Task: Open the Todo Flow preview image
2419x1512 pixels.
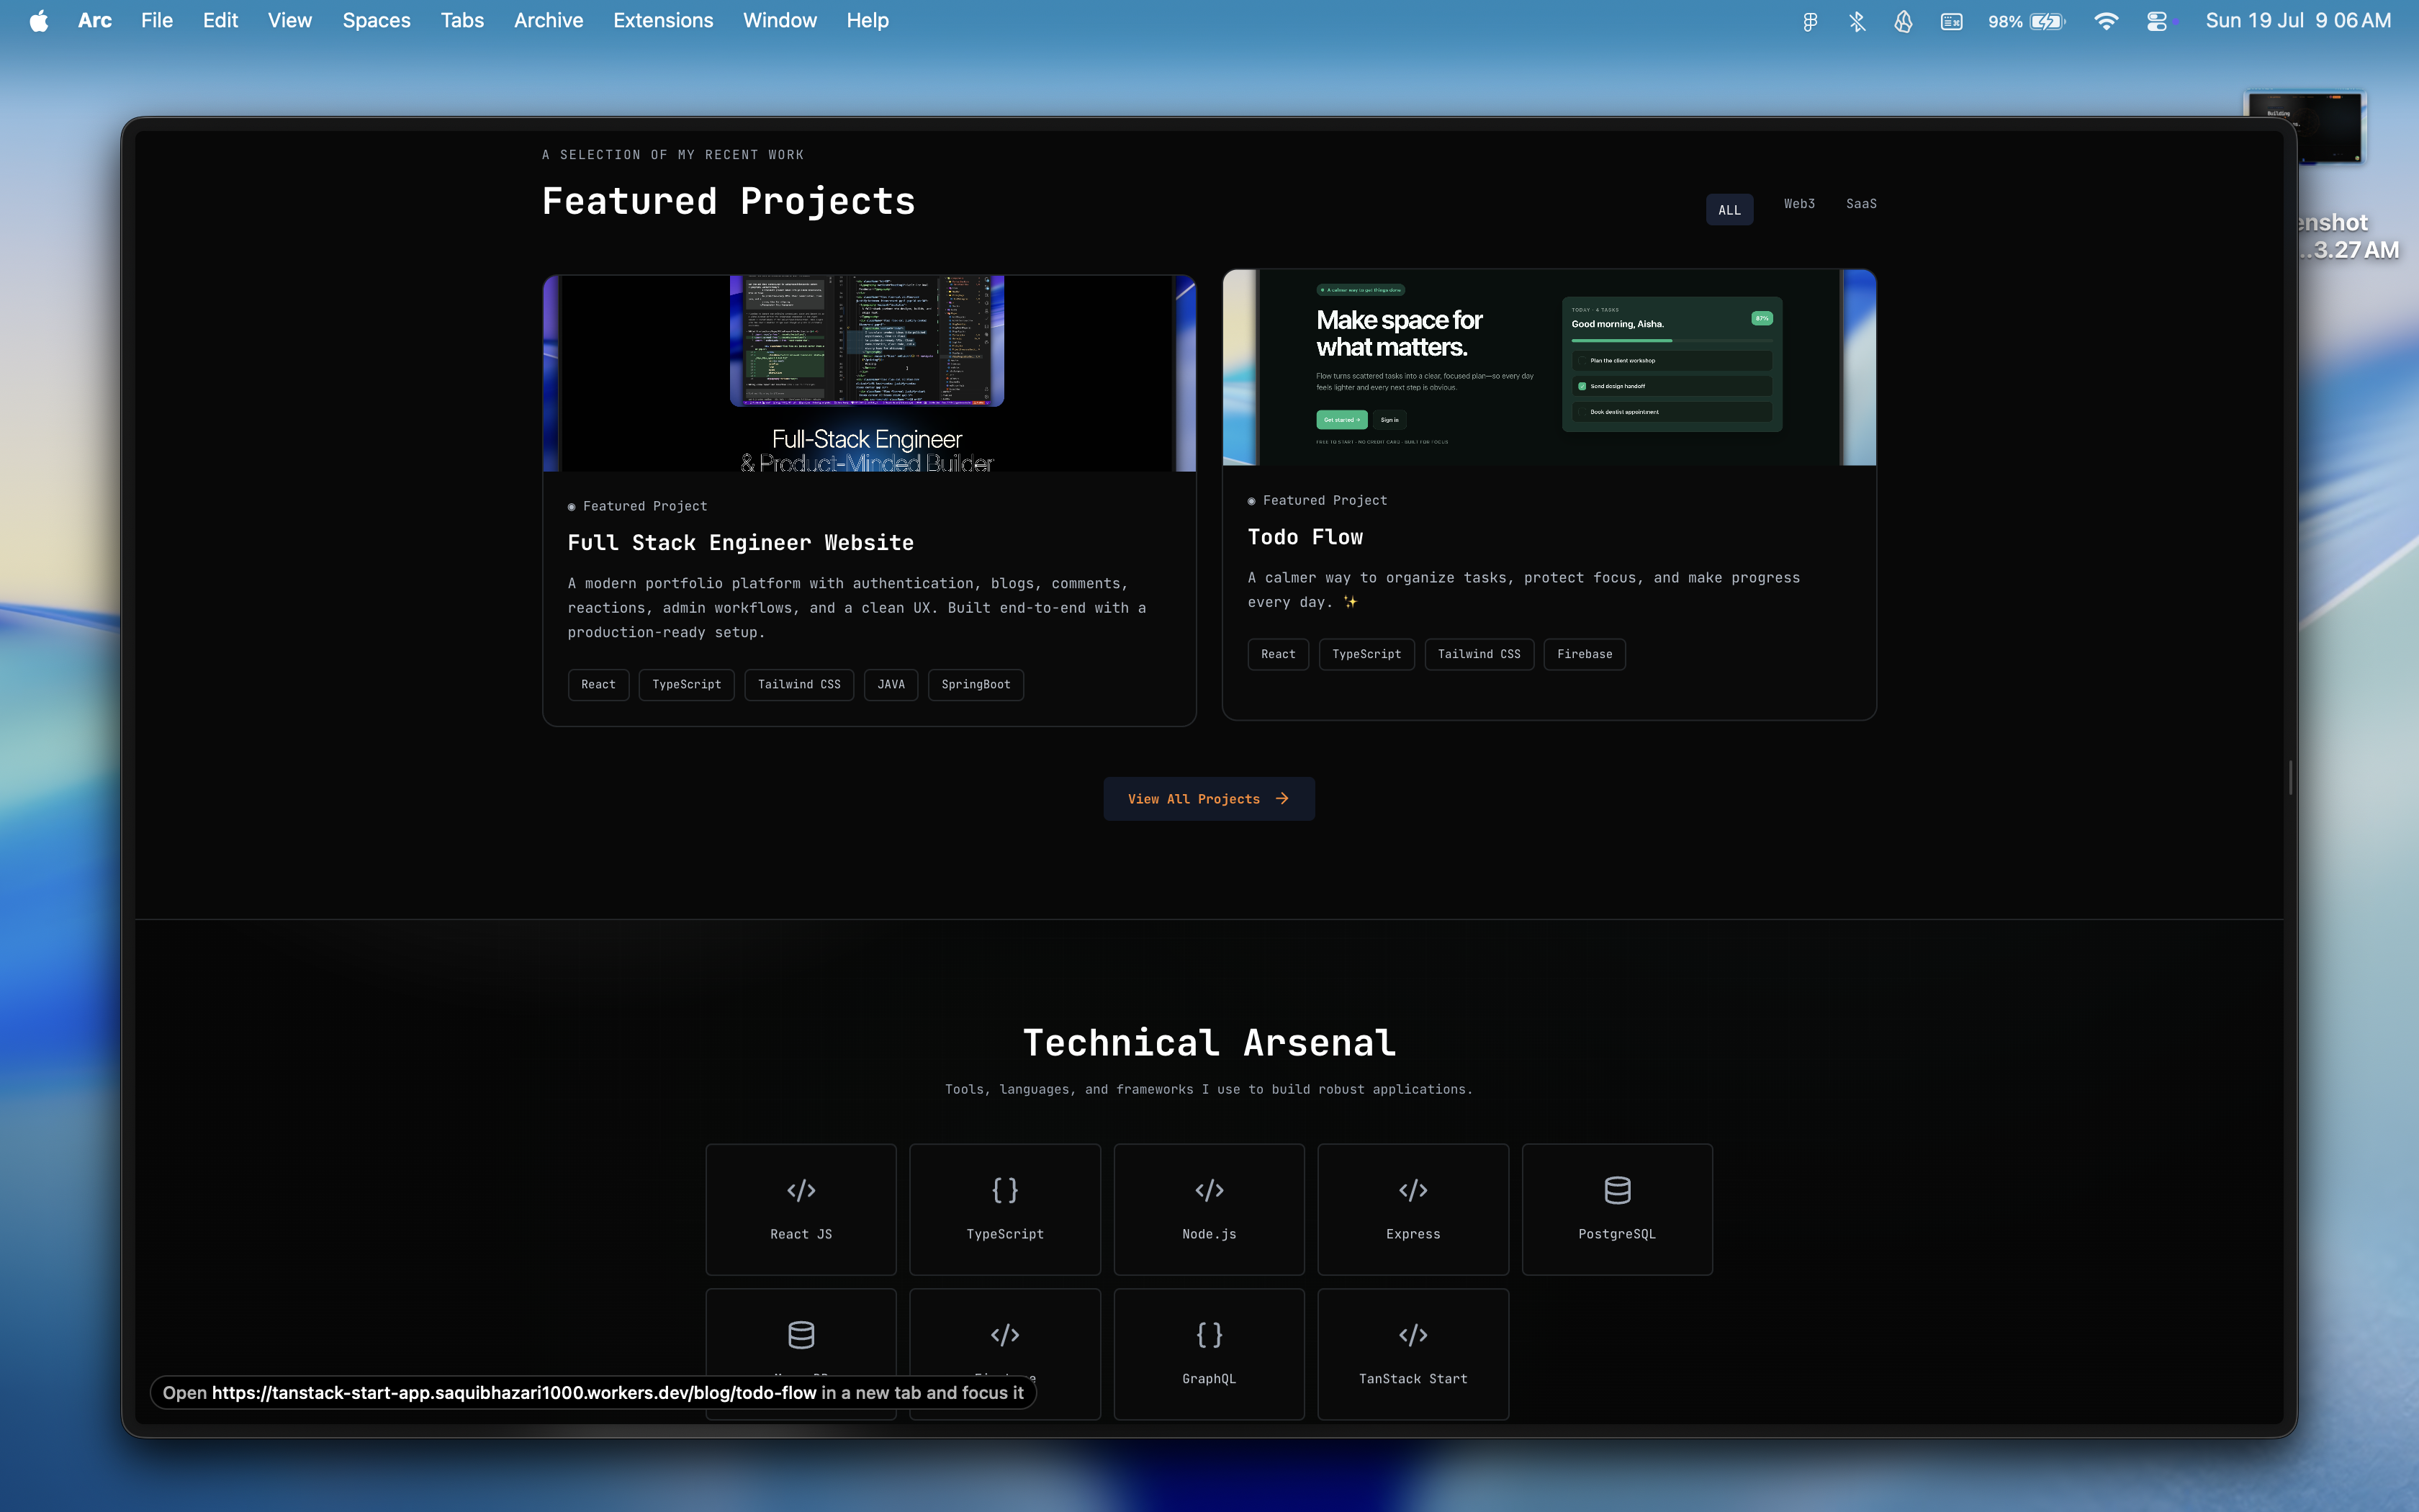Action: pos(1549,367)
